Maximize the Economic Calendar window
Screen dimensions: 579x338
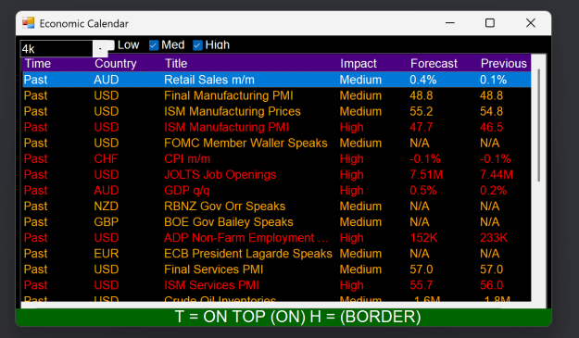click(x=490, y=23)
